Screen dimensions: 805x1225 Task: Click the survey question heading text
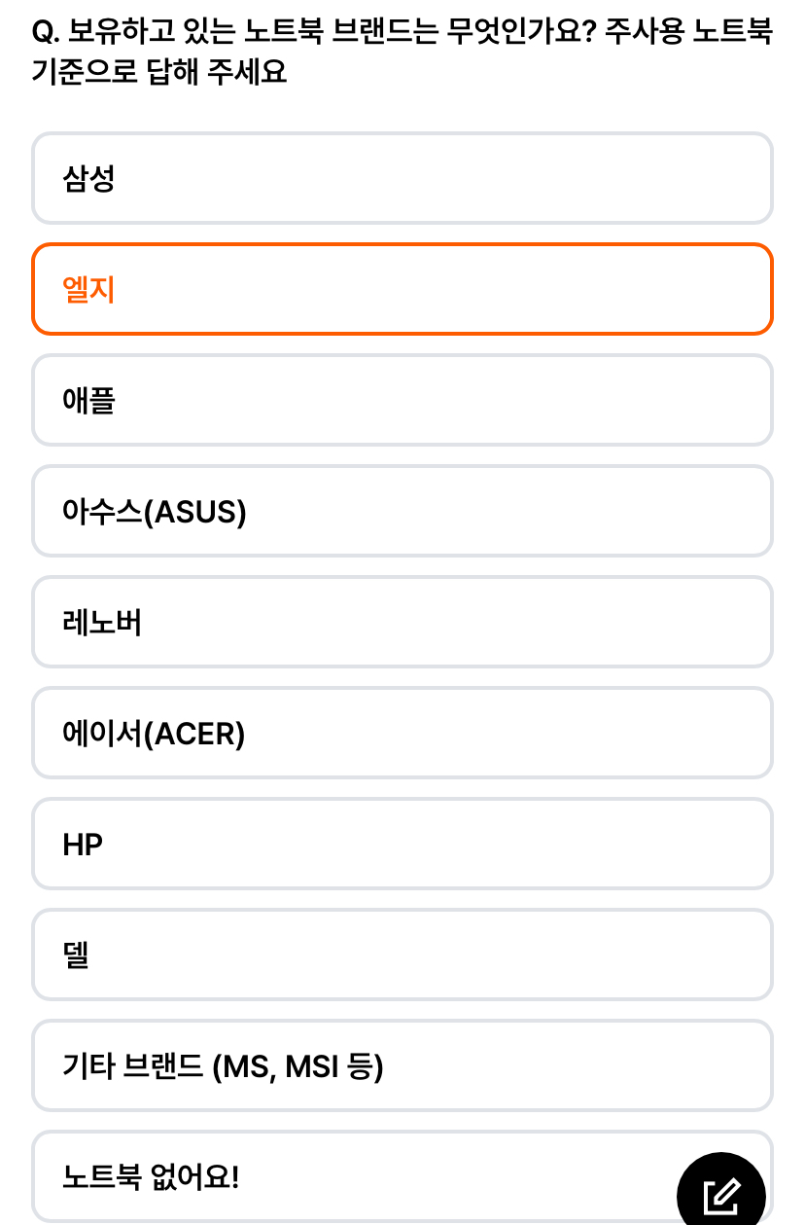click(x=402, y=53)
